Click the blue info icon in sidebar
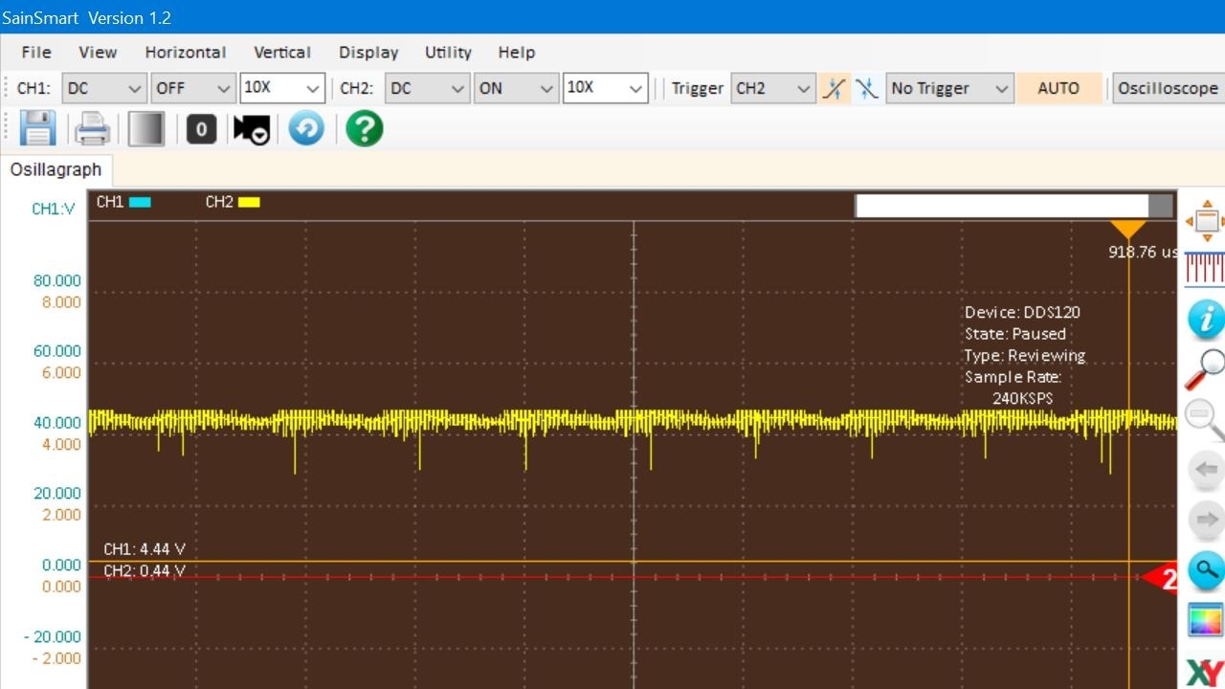The width and height of the screenshot is (1225, 689). pyautogui.click(x=1206, y=319)
